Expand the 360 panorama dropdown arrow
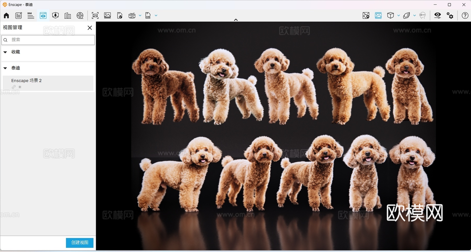The image size is (471, 252). point(140,15)
